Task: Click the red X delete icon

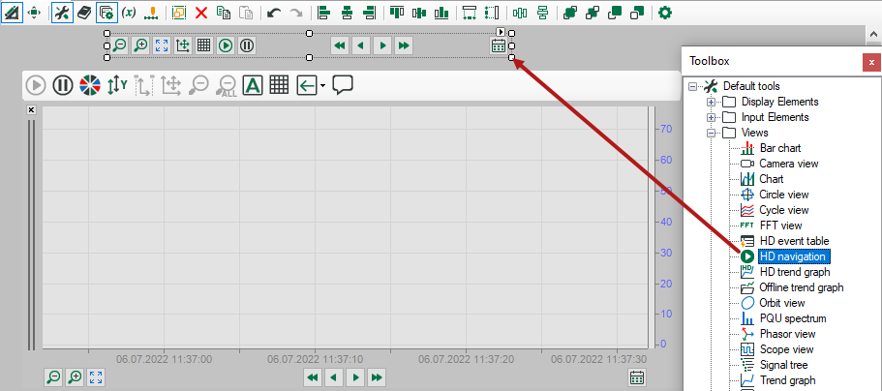Action: 201,13
